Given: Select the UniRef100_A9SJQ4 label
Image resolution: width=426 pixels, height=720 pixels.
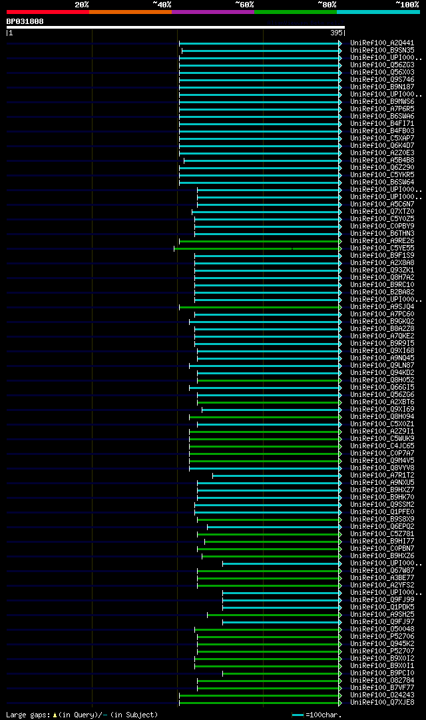Looking at the screenshot, I should [382, 307].
